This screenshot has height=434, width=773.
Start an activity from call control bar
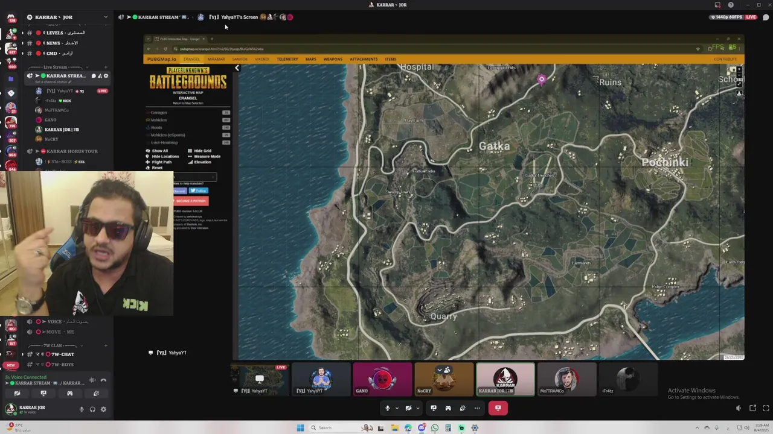pos(448,408)
